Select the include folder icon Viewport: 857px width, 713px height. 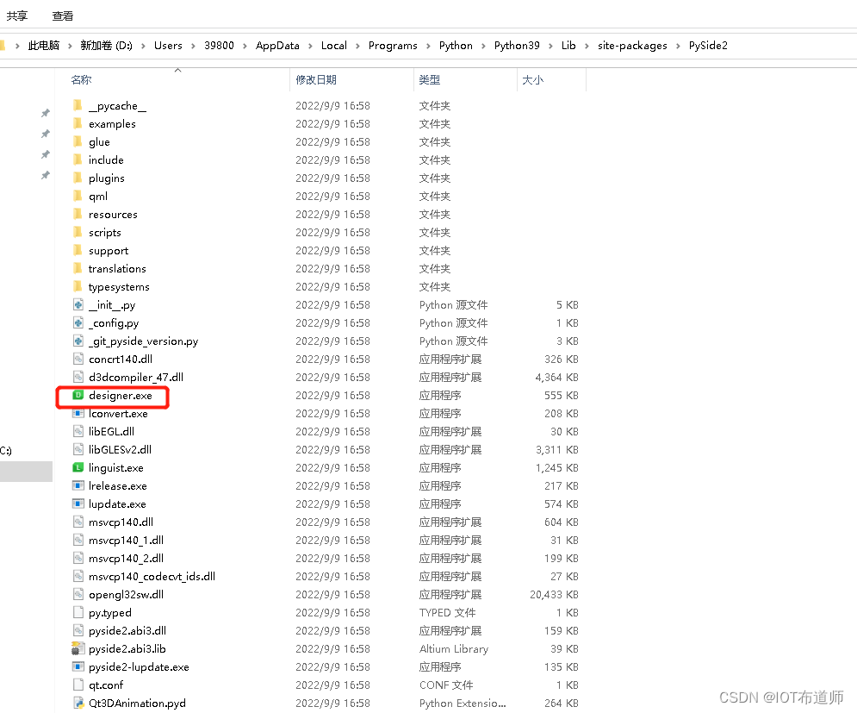coord(78,159)
